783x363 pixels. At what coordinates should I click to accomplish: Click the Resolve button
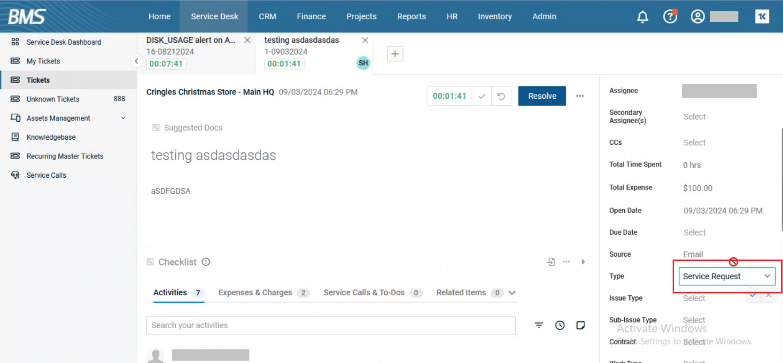(542, 96)
